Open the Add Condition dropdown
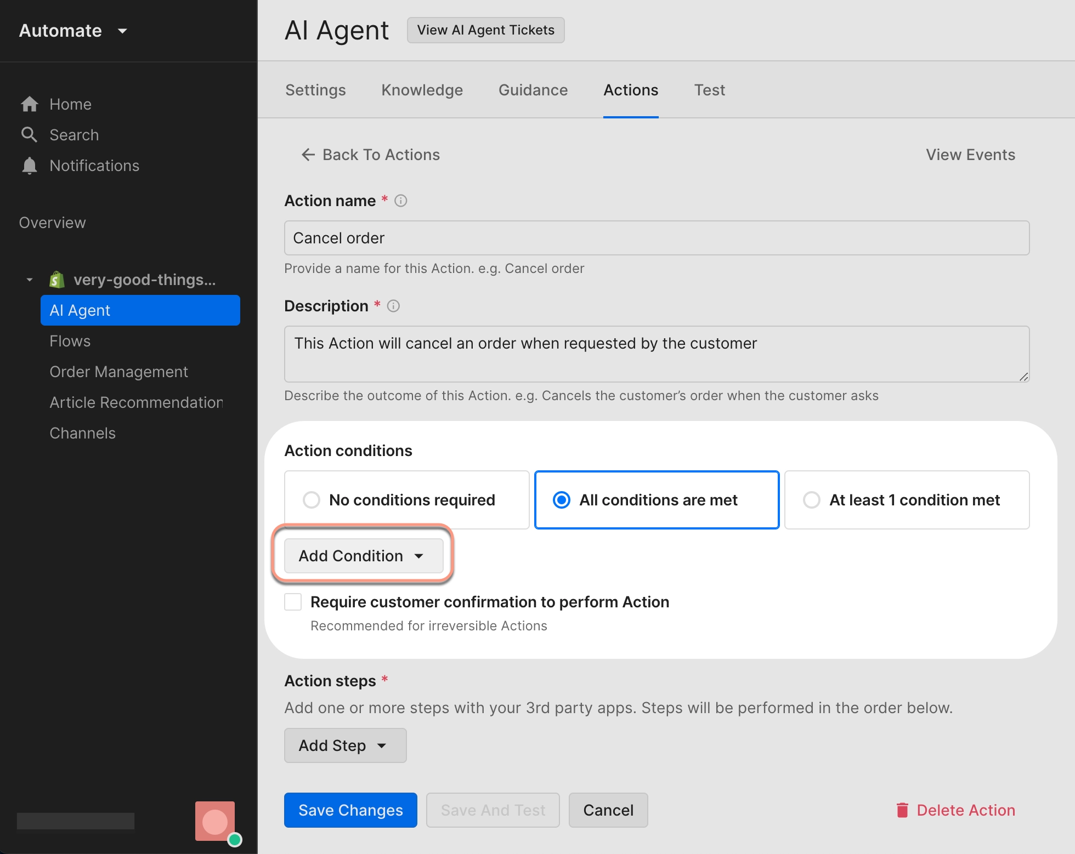Viewport: 1075px width, 854px height. tap(362, 555)
